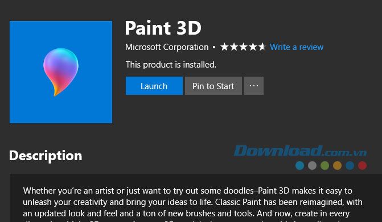Open the Microsoft Corporation publisher name
Viewport: 382px width, 222px height.
(167, 47)
